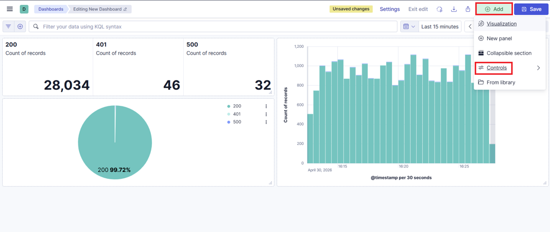Image resolution: width=550 pixels, height=232 pixels.
Task: Open the filter menu icon
Action: (x=9, y=26)
